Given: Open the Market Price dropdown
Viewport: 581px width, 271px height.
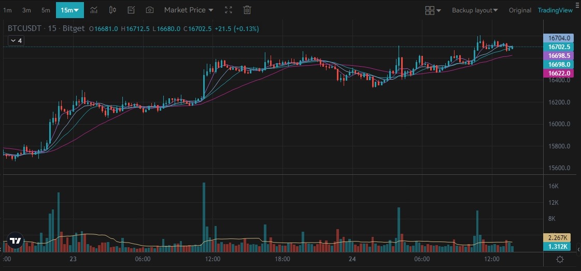Looking at the screenshot, I should (x=189, y=10).
